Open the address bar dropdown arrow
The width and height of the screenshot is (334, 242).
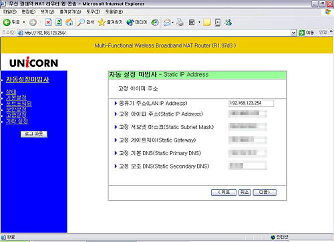(x=294, y=33)
